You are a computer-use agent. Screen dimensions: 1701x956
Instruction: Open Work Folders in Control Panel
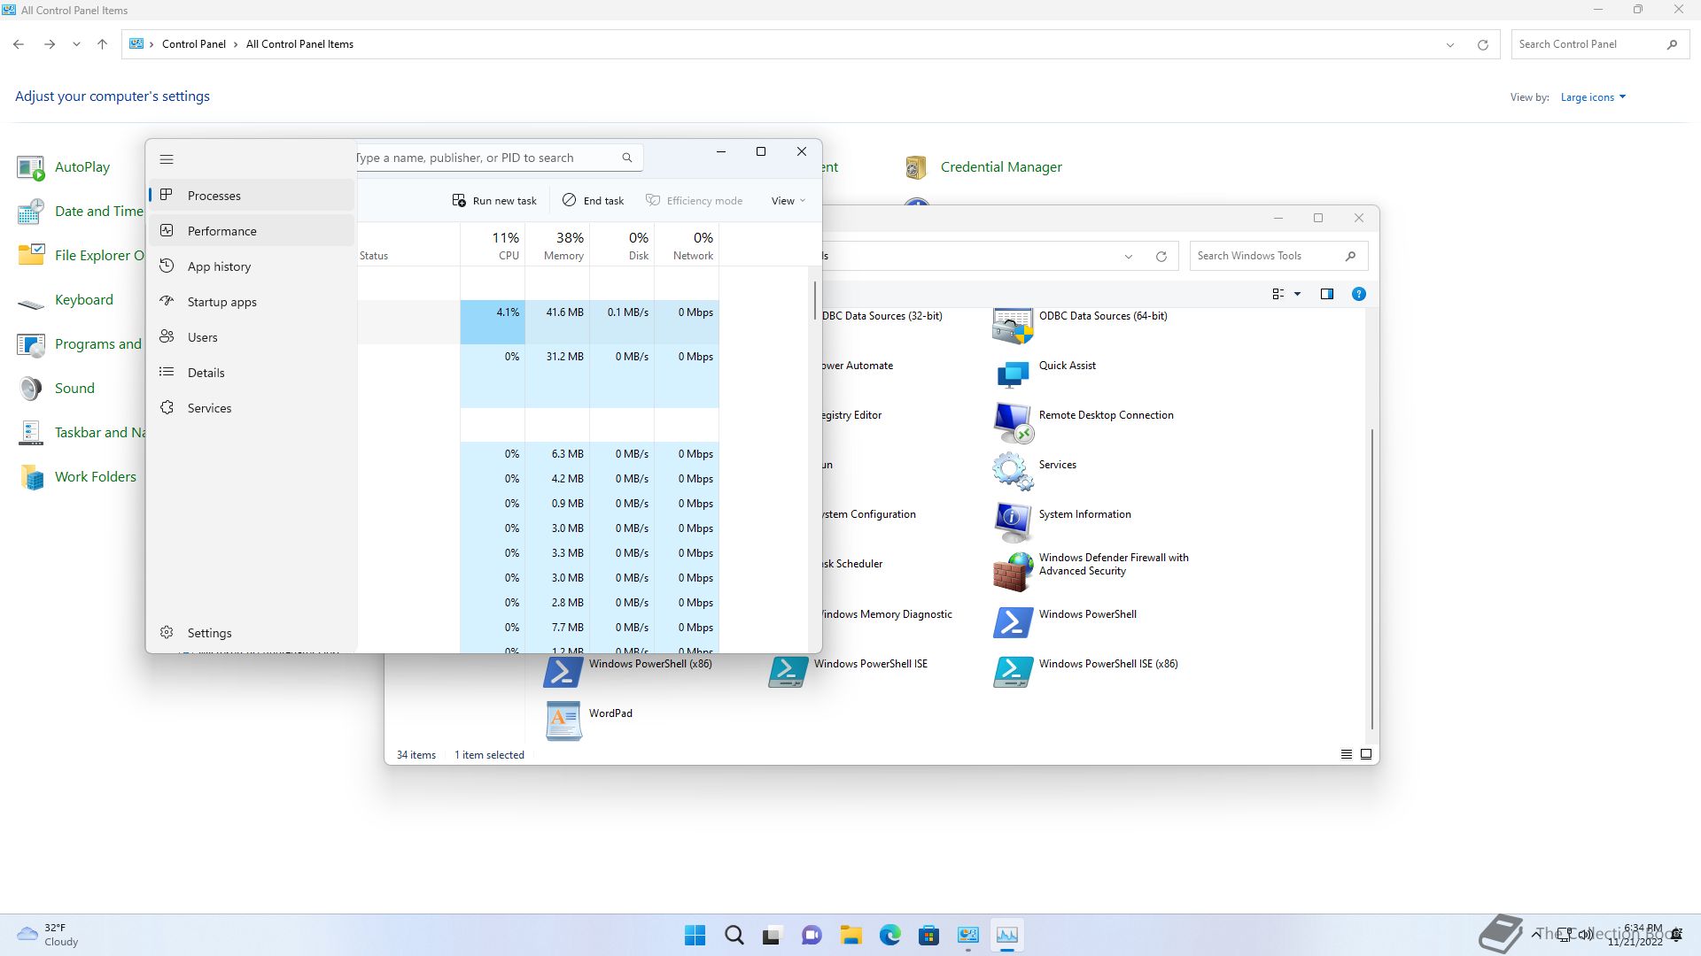point(76,477)
